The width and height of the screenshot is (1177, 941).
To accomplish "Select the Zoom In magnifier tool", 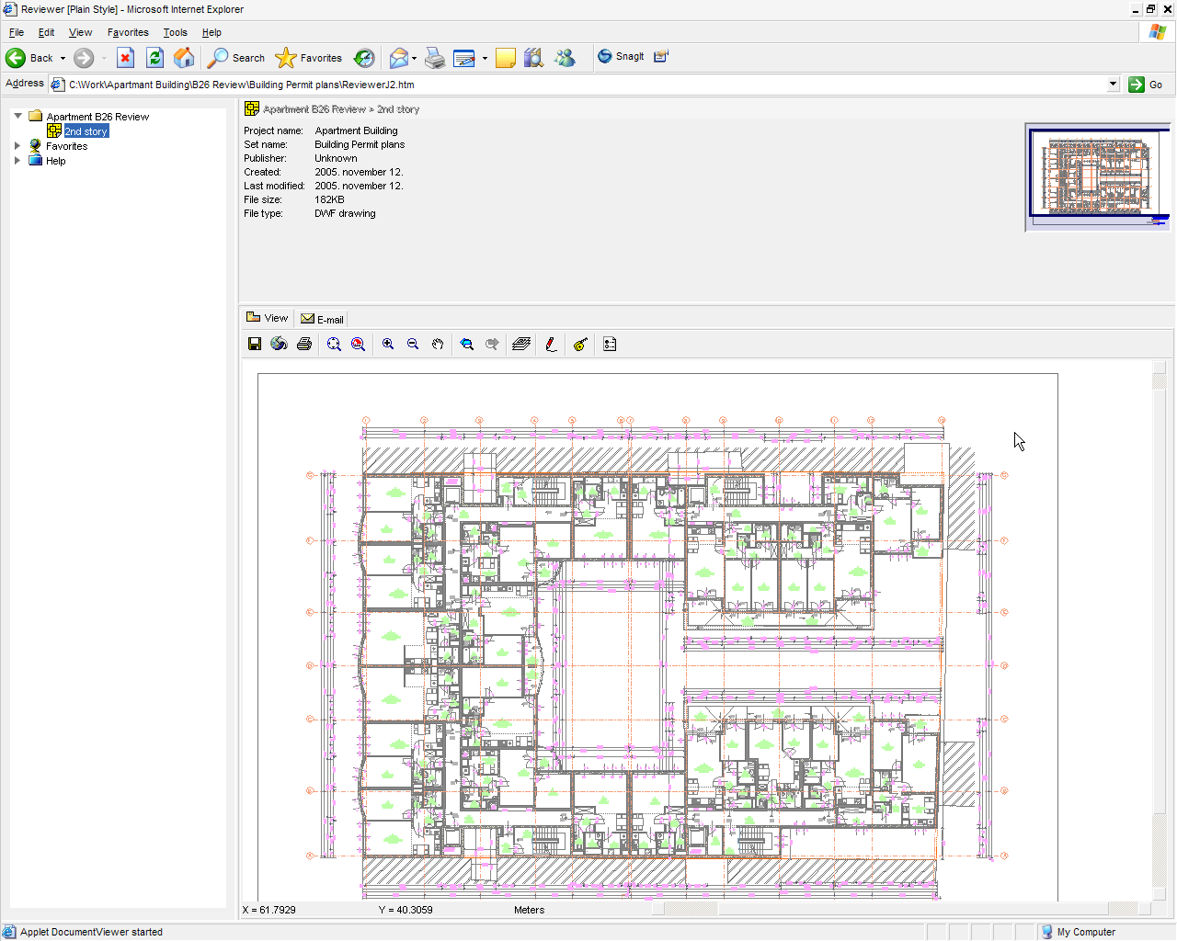I will (x=388, y=344).
